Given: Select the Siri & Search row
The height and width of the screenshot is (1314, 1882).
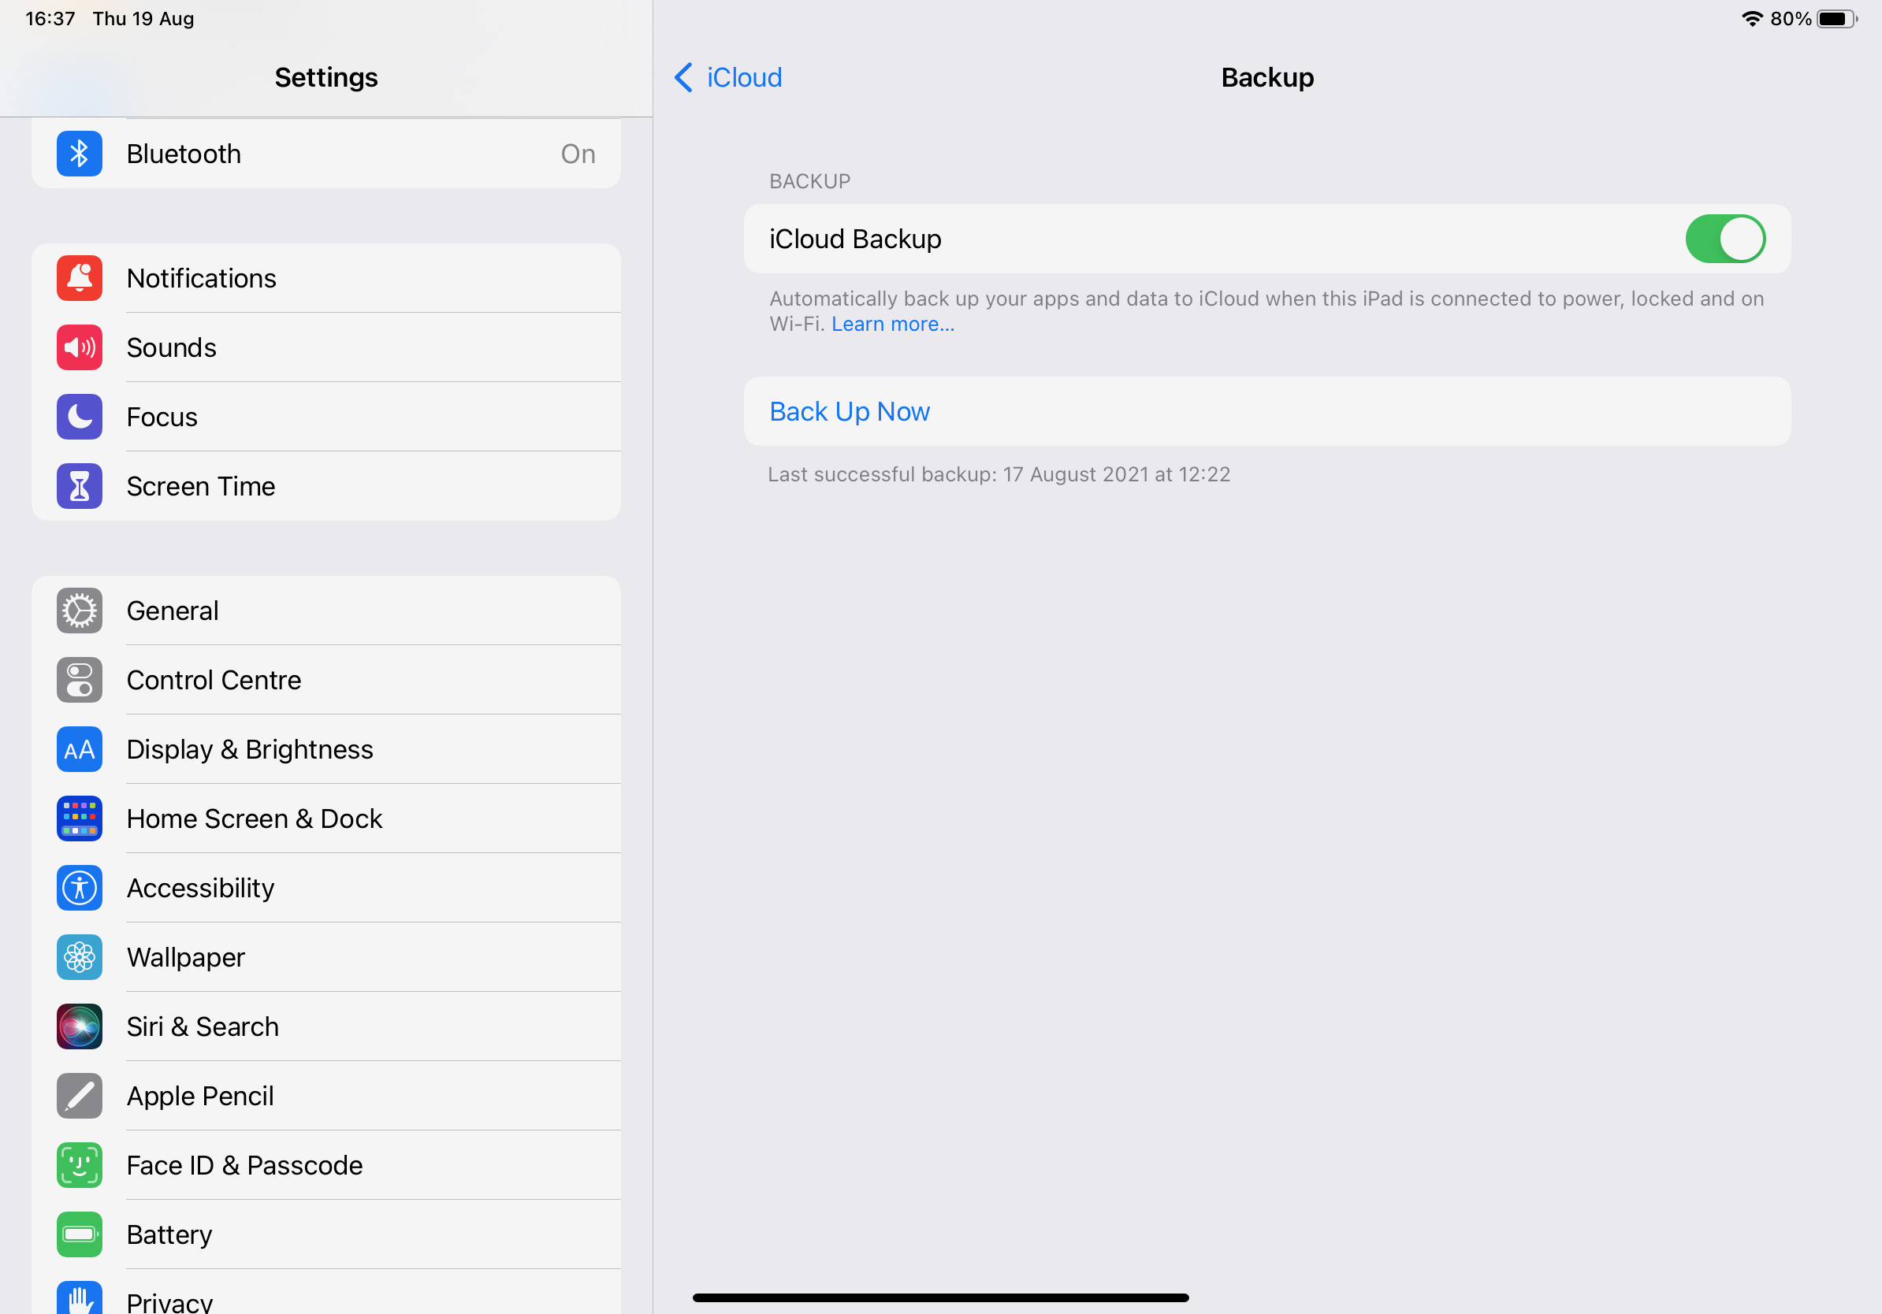Looking at the screenshot, I should click(326, 1026).
